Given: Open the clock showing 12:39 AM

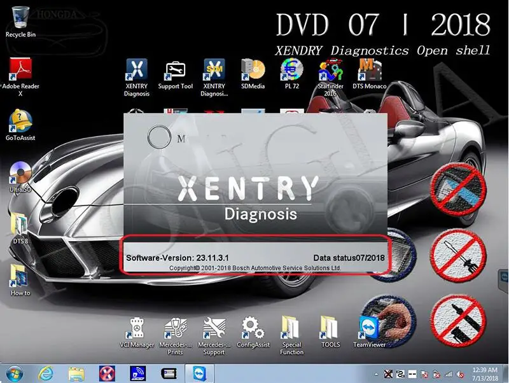Looking at the screenshot, I should 485,374.
